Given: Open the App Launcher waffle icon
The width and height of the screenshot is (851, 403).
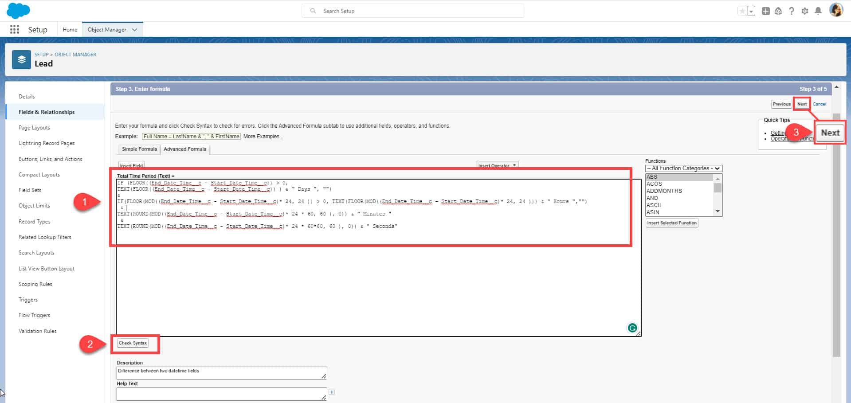Looking at the screenshot, I should pyautogui.click(x=14, y=29).
